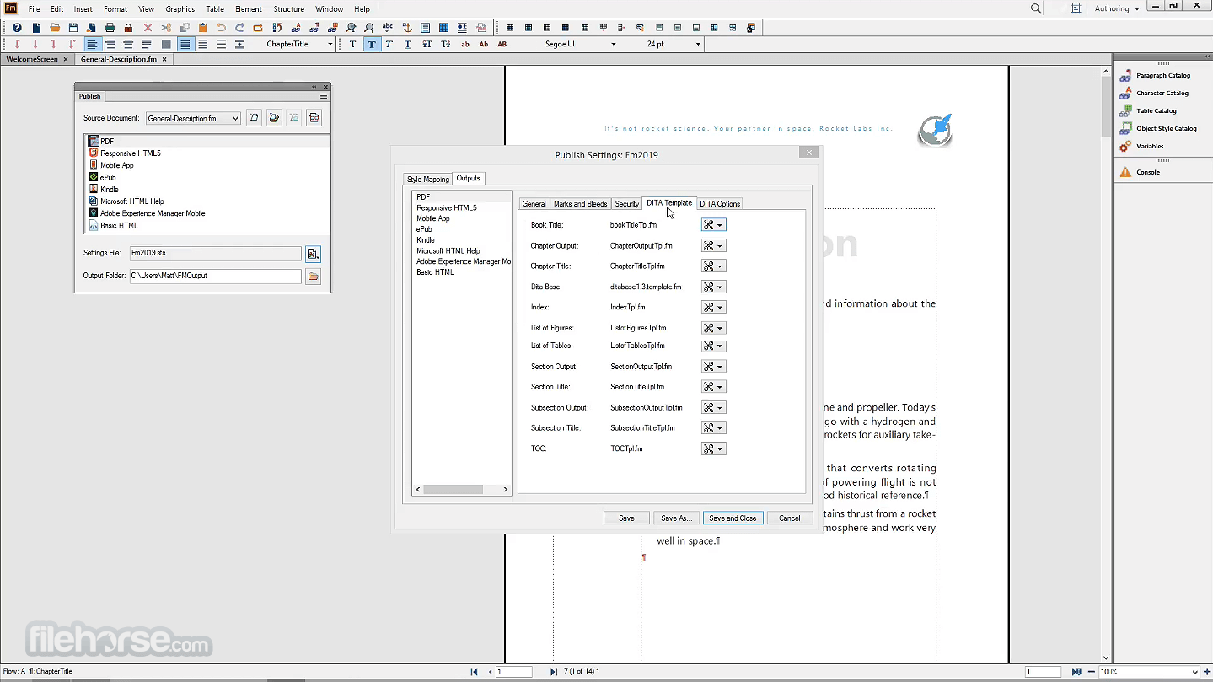Click the settings file edit icon

pos(313,254)
